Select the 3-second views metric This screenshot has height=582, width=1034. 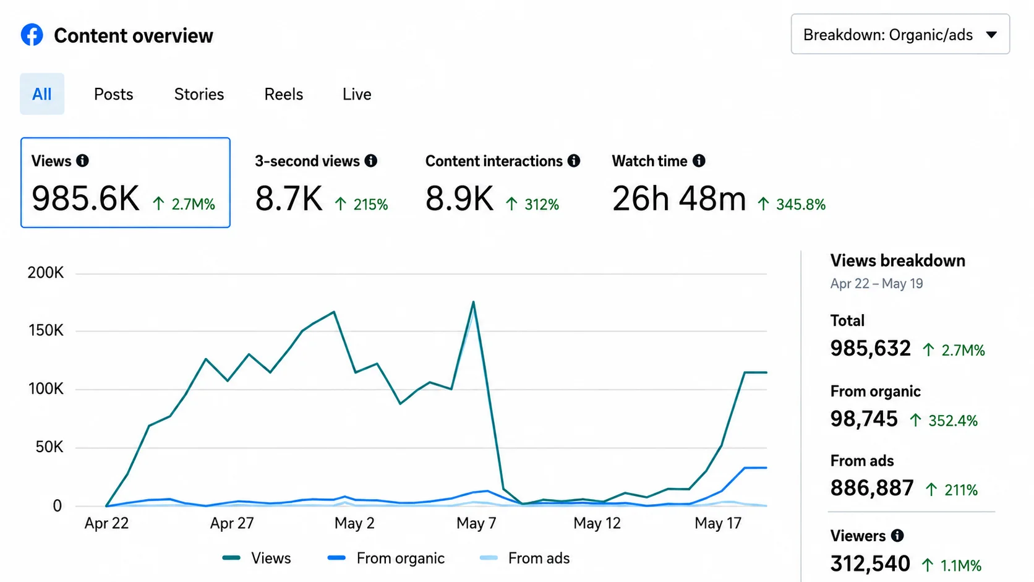pyautogui.click(x=322, y=184)
